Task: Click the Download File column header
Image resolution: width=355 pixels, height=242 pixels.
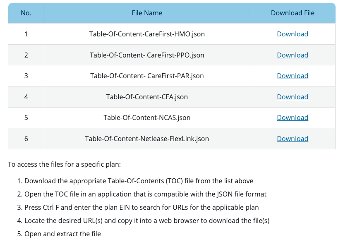Action: tap(292, 13)
